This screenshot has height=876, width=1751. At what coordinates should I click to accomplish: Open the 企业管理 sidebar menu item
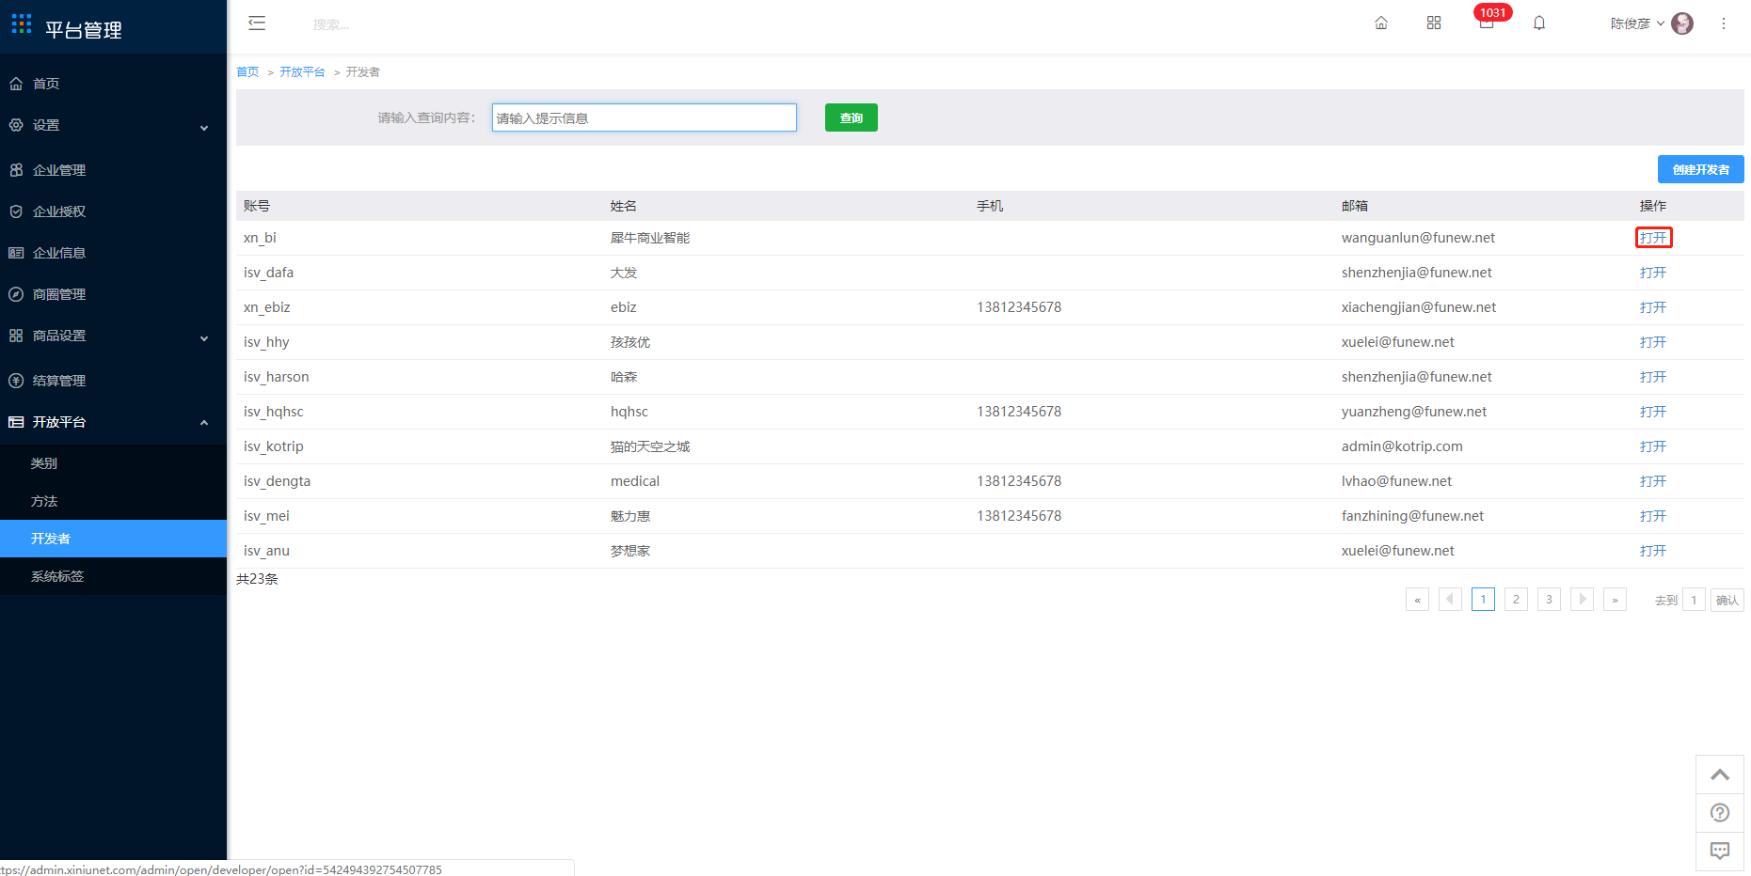pyautogui.click(x=113, y=170)
